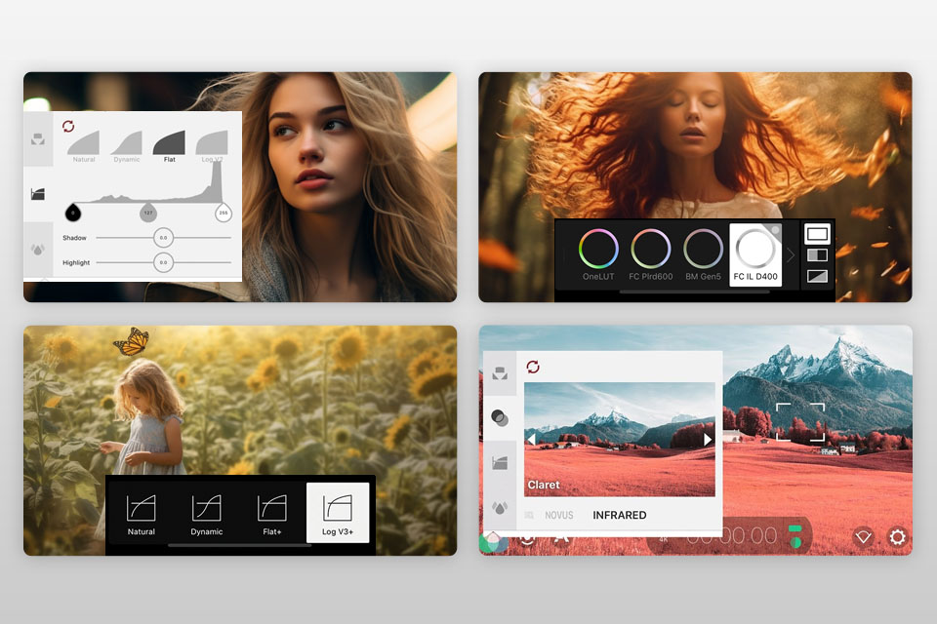Go to next filter with the right arrow
937x624 pixels.
[708, 440]
